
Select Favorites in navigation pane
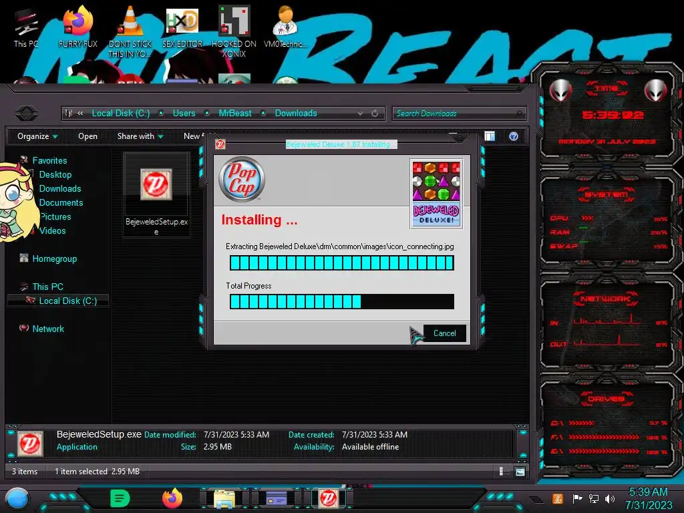click(49, 160)
